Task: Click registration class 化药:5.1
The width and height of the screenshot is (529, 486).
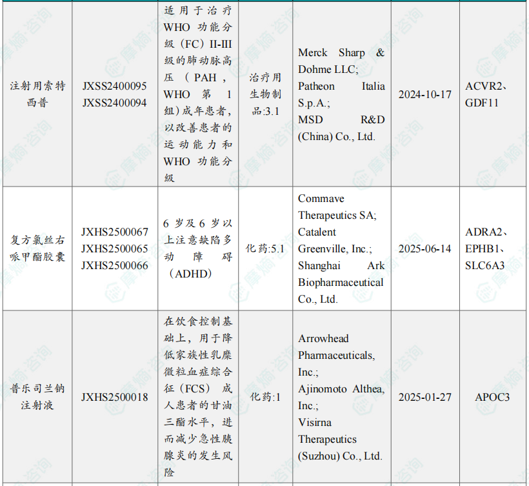Action: pos(266,248)
